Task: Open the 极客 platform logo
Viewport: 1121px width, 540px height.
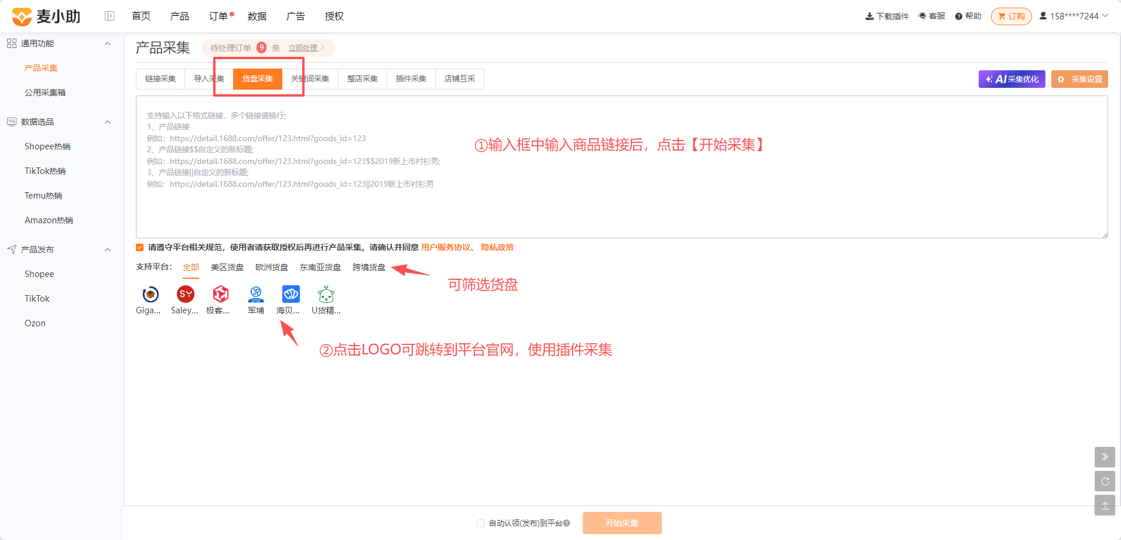Action: 221,294
